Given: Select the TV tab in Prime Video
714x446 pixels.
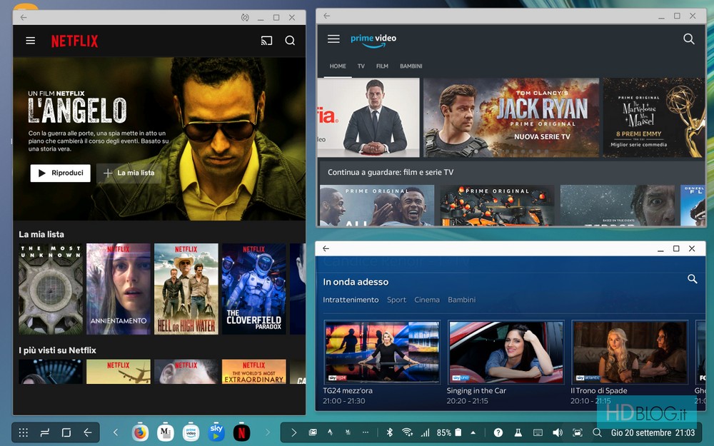Looking at the screenshot, I should coord(361,66).
